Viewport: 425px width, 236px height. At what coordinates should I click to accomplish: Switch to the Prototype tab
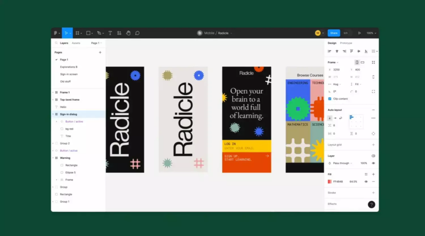point(346,43)
